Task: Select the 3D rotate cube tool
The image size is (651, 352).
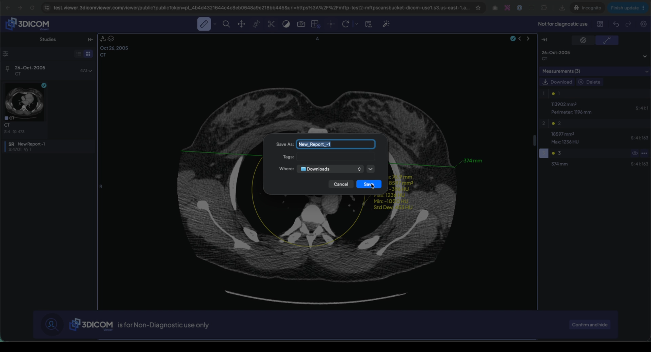Action: click(256, 24)
